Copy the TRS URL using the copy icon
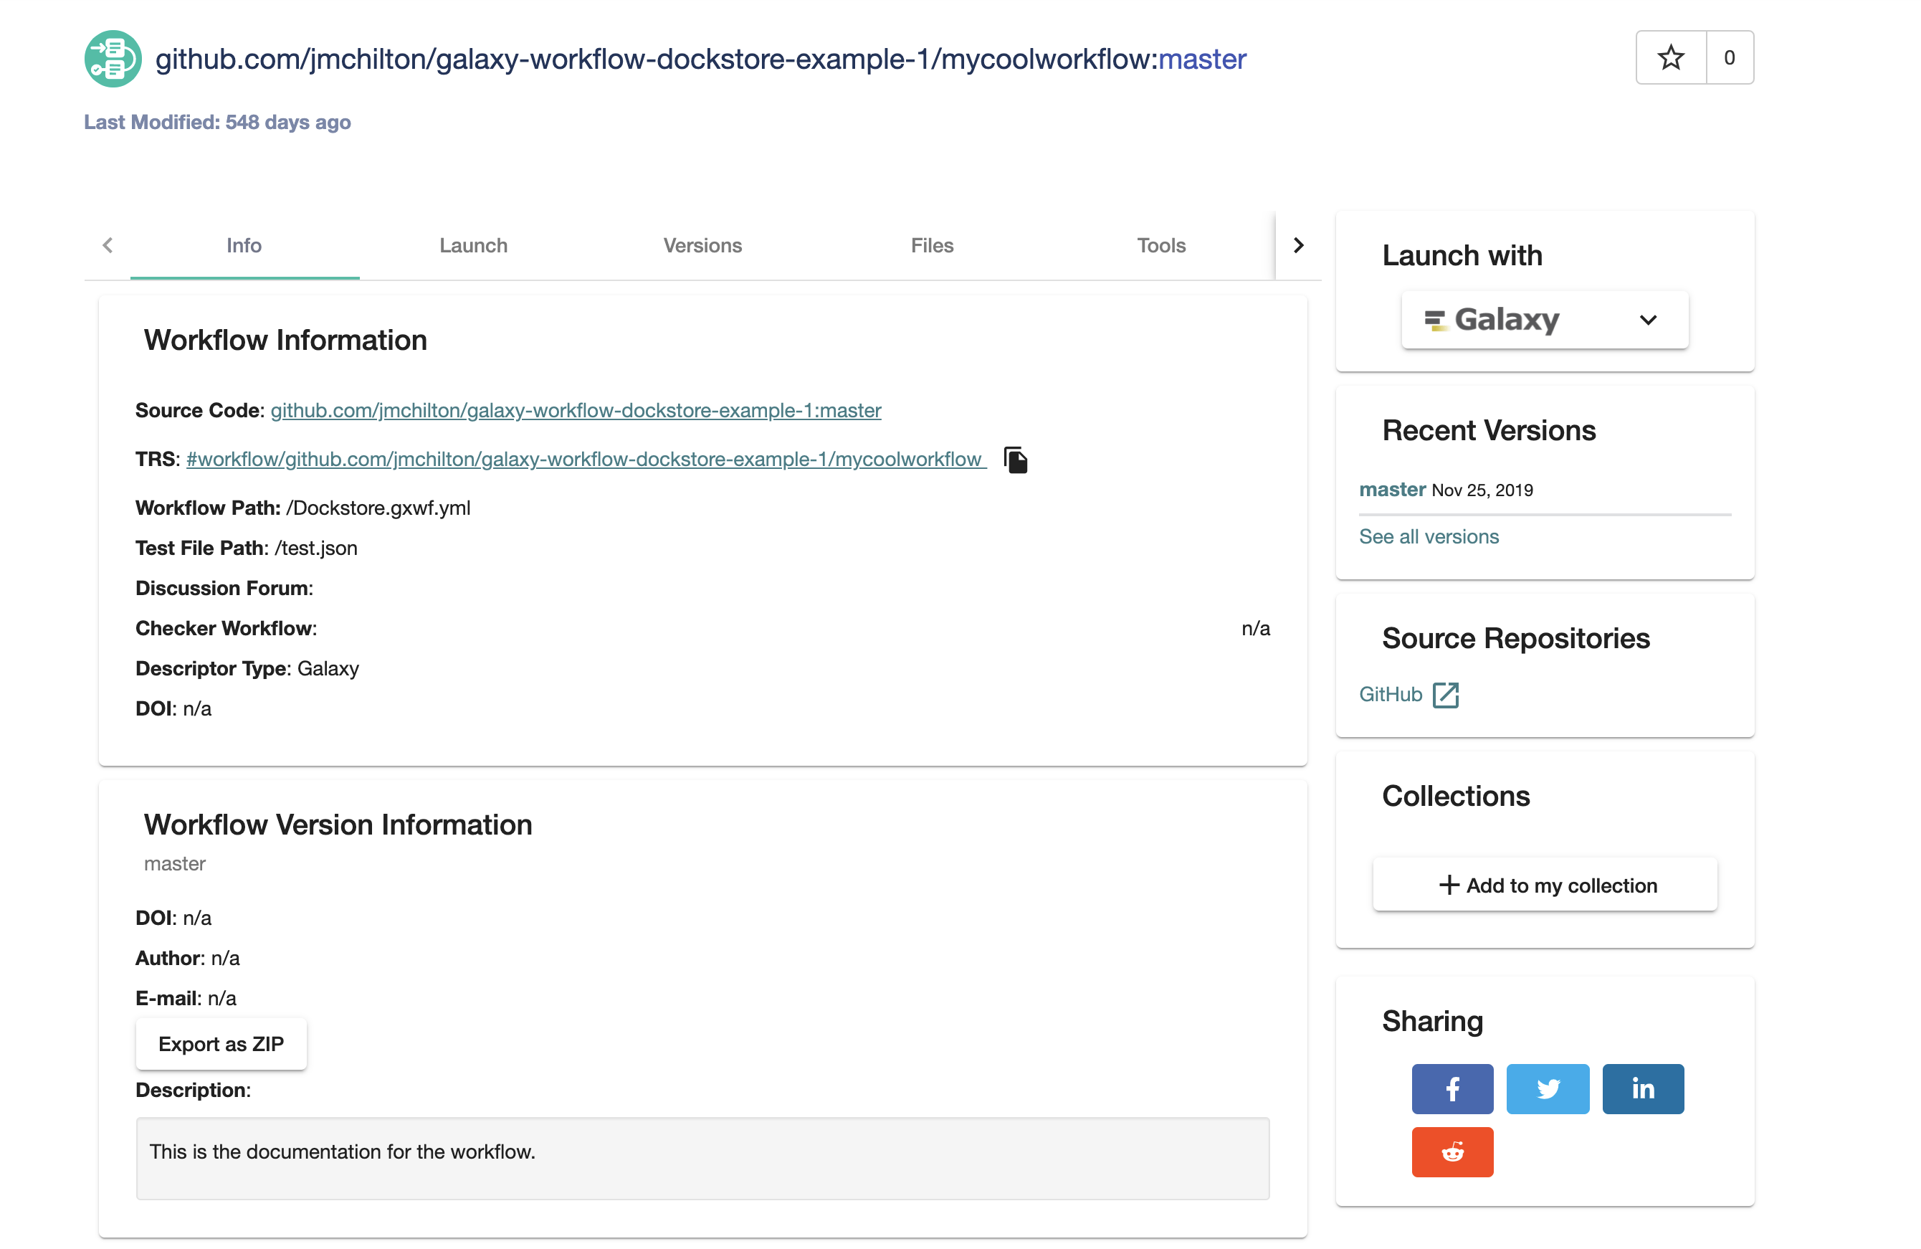The image size is (1921, 1249). coord(1016,460)
